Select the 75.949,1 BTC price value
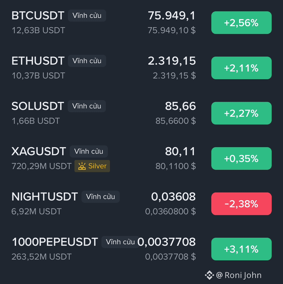The width and height of the screenshot is (283, 284). click(172, 16)
